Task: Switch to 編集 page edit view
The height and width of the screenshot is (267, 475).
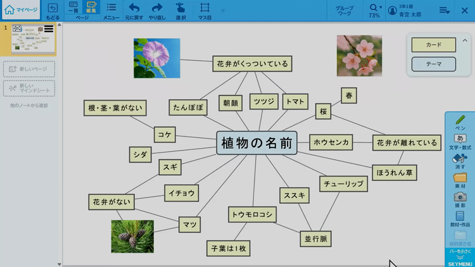Action: (91, 8)
